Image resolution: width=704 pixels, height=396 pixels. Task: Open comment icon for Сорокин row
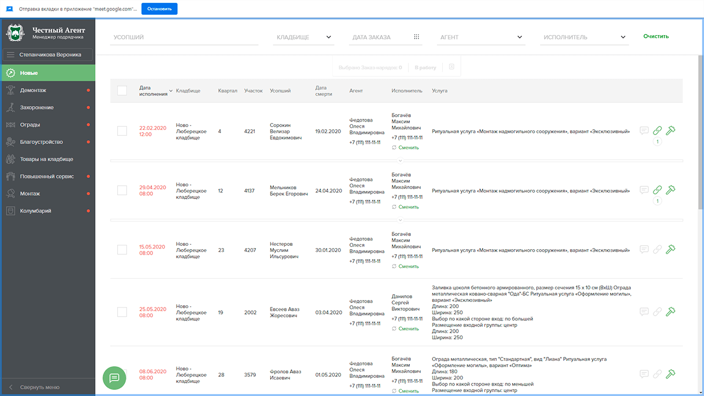644,131
